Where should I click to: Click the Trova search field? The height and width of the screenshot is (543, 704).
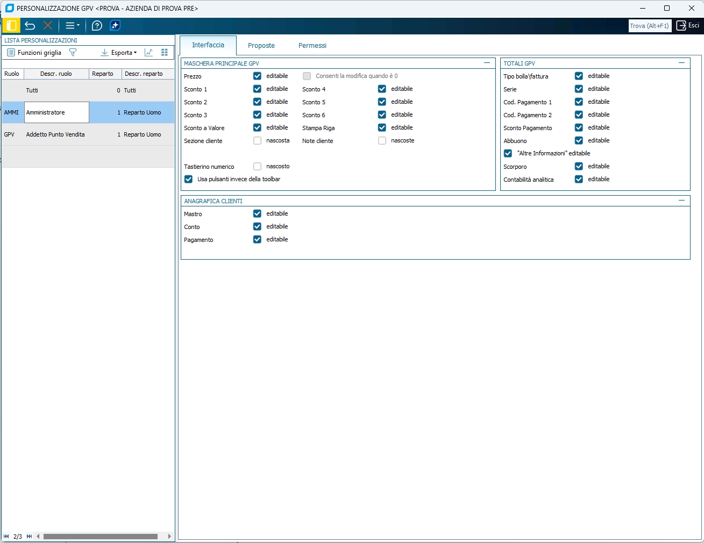(x=650, y=26)
